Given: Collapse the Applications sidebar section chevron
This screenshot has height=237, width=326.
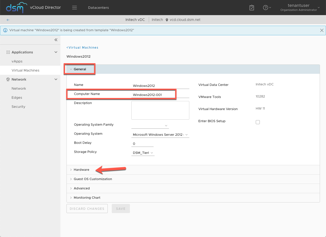Looking at the screenshot, I should point(56,52).
